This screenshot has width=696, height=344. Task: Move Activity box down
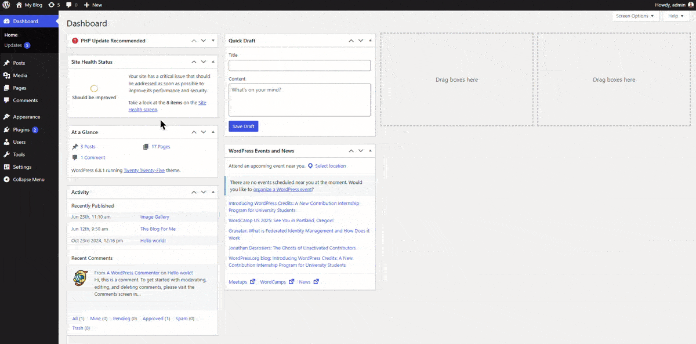tap(204, 192)
